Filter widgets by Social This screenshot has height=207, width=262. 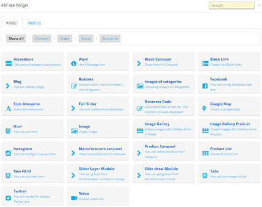click(x=86, y=38)
